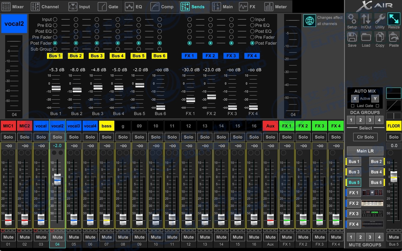Click the Paste clipboard icon
Image resolution: width=402 pixels, height=251 pixels.
tap(394, 37)
